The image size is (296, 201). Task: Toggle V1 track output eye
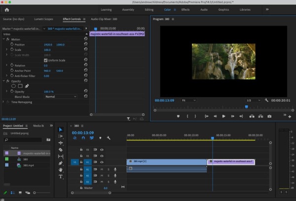tap(102, 162)
